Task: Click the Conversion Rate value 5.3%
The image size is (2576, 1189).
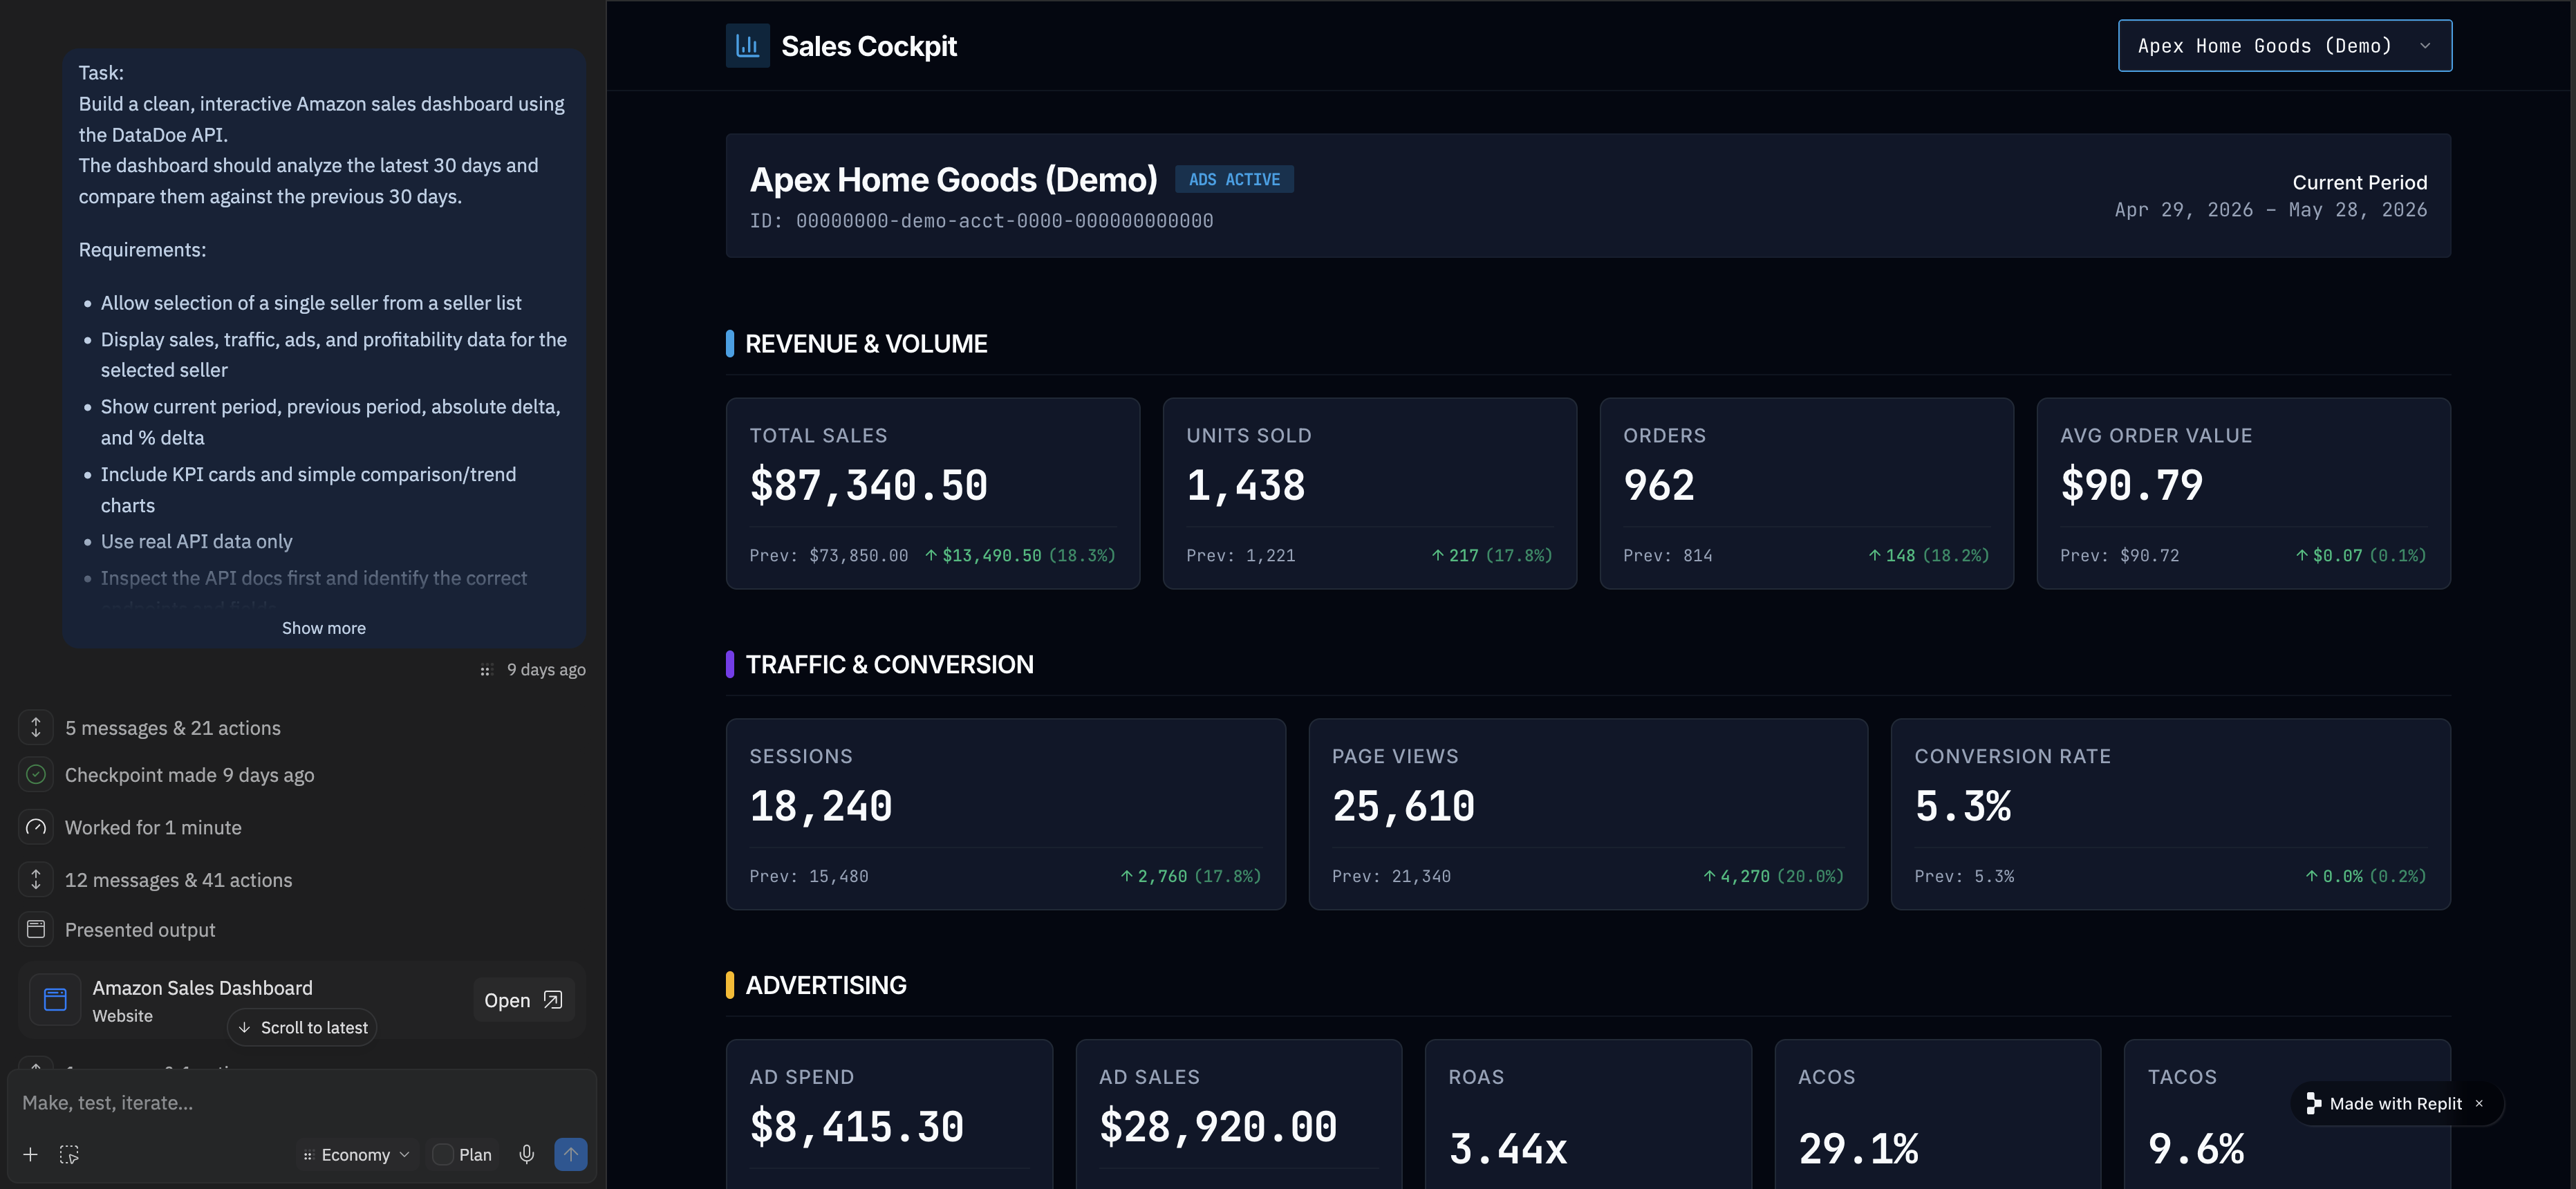Action: point(1962,806)
